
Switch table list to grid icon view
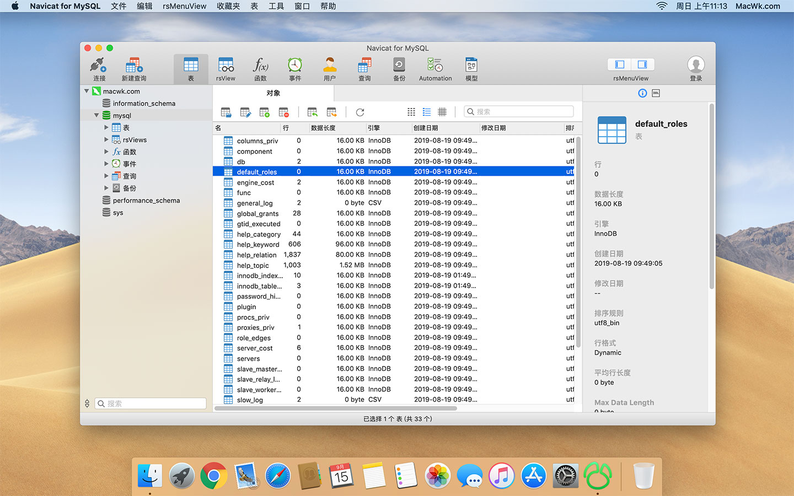[411, 111]
